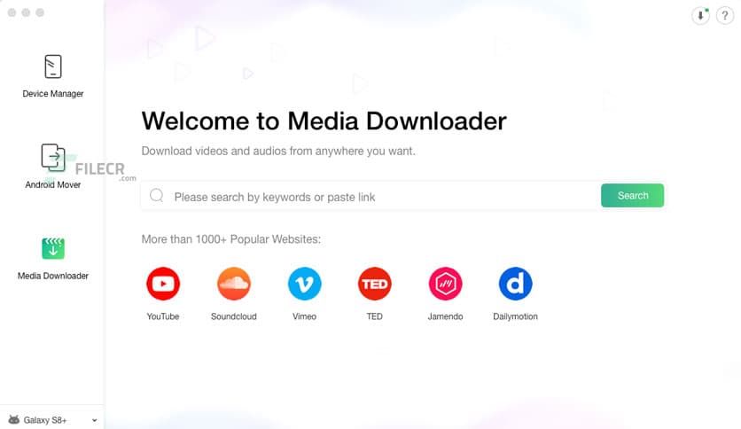
Task: Click 'Download videos and audios' subtitle text
Action: [x=278, y=151]
